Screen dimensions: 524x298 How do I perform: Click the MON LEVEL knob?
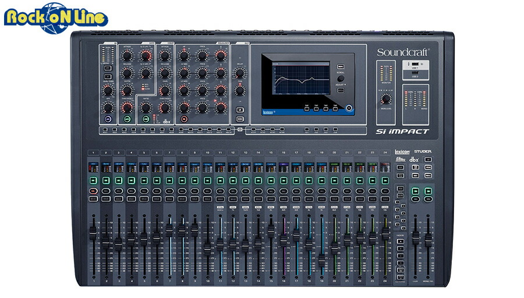pyautogui.click(x=386, y=99)
